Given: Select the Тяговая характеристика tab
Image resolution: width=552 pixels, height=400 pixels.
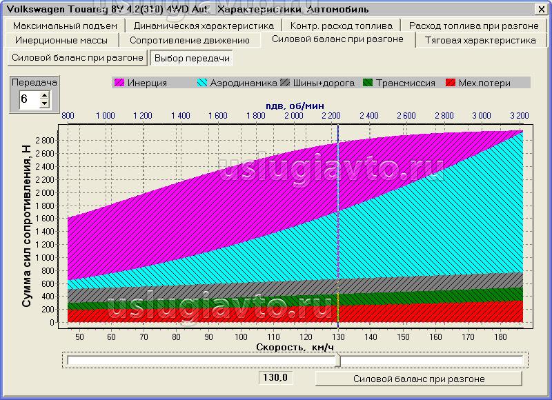Looking at the screenshot, I should (480, 40).
